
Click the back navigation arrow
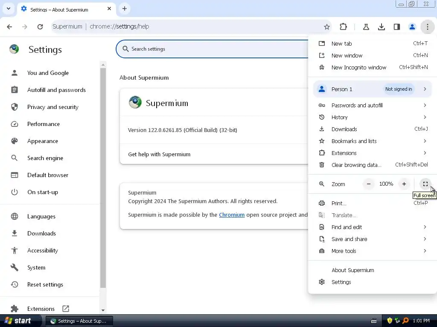coord(9,27)
